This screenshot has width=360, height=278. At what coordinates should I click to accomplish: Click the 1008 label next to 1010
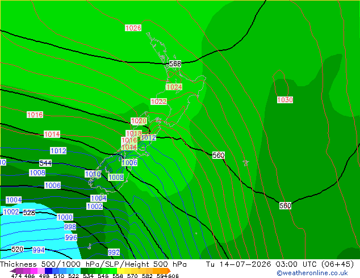(116, 177)
